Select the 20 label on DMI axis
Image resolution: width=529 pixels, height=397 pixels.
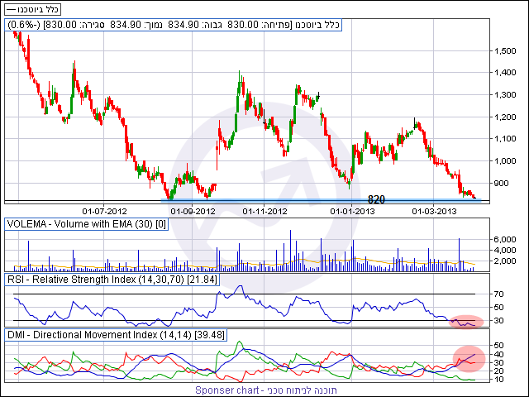(x=499, y=371)
